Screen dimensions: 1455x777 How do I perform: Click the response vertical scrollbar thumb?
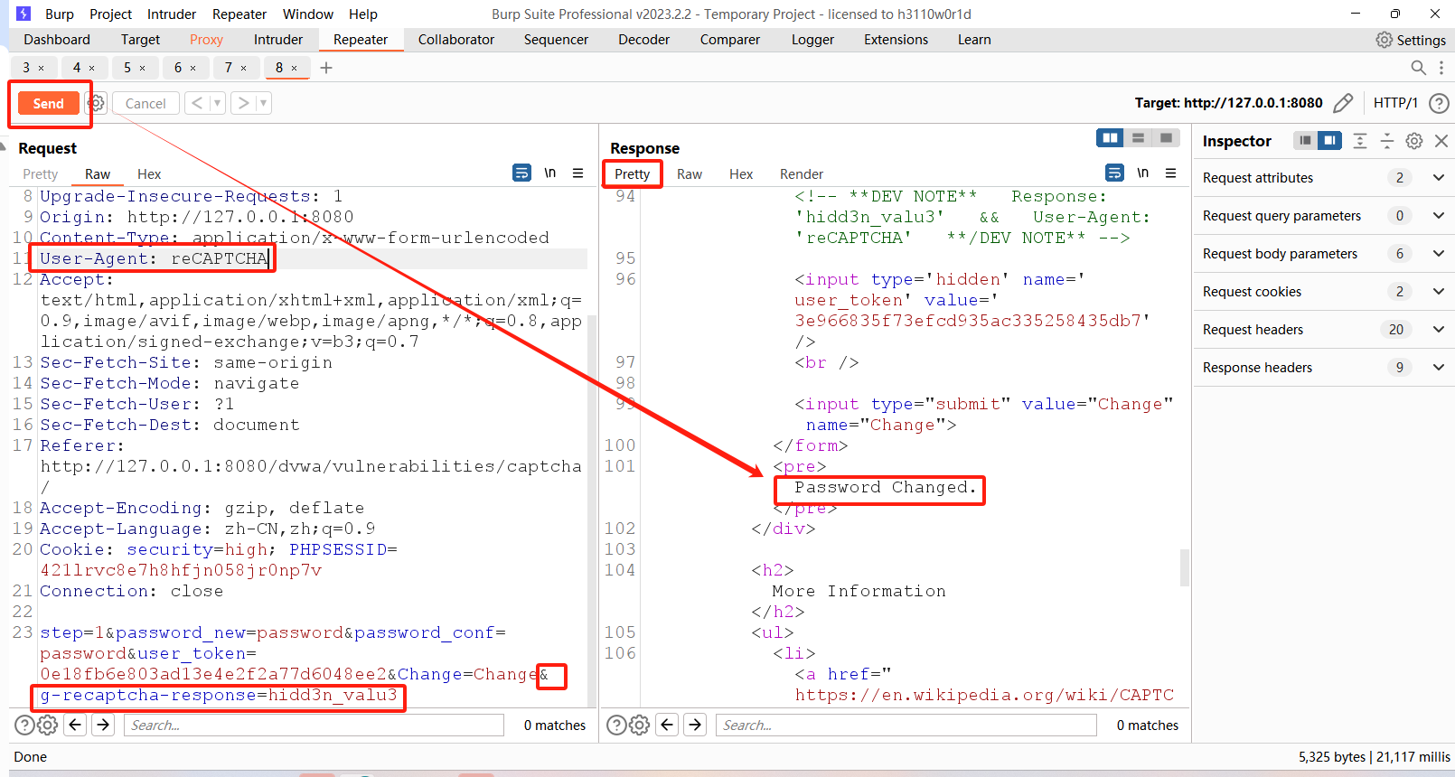click(1184, 568)
